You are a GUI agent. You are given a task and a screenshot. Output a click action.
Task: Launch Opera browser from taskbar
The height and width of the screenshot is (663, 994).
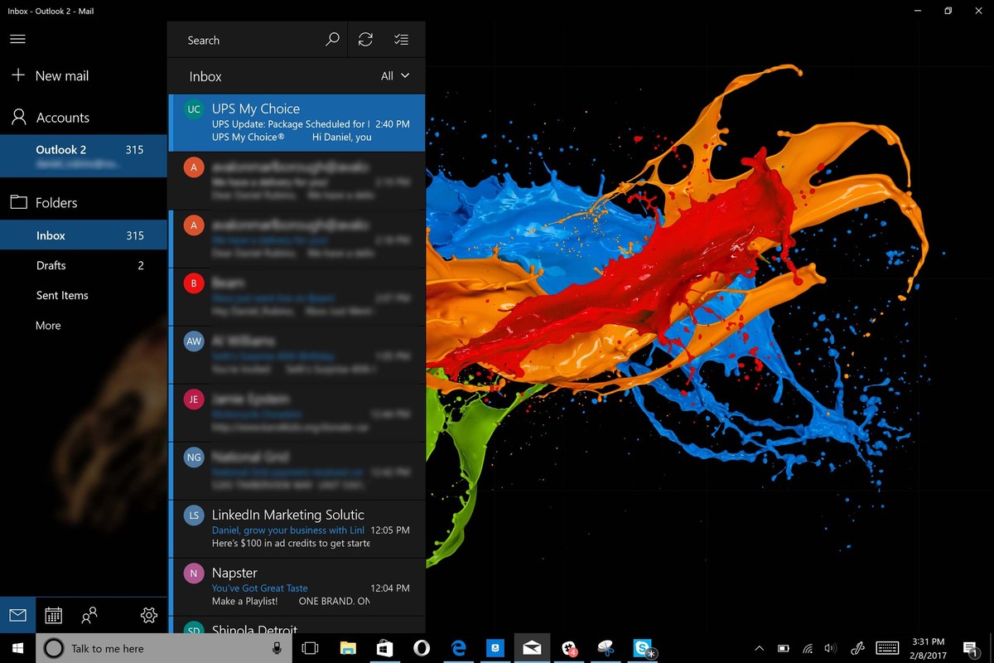[x=422, y=648]
